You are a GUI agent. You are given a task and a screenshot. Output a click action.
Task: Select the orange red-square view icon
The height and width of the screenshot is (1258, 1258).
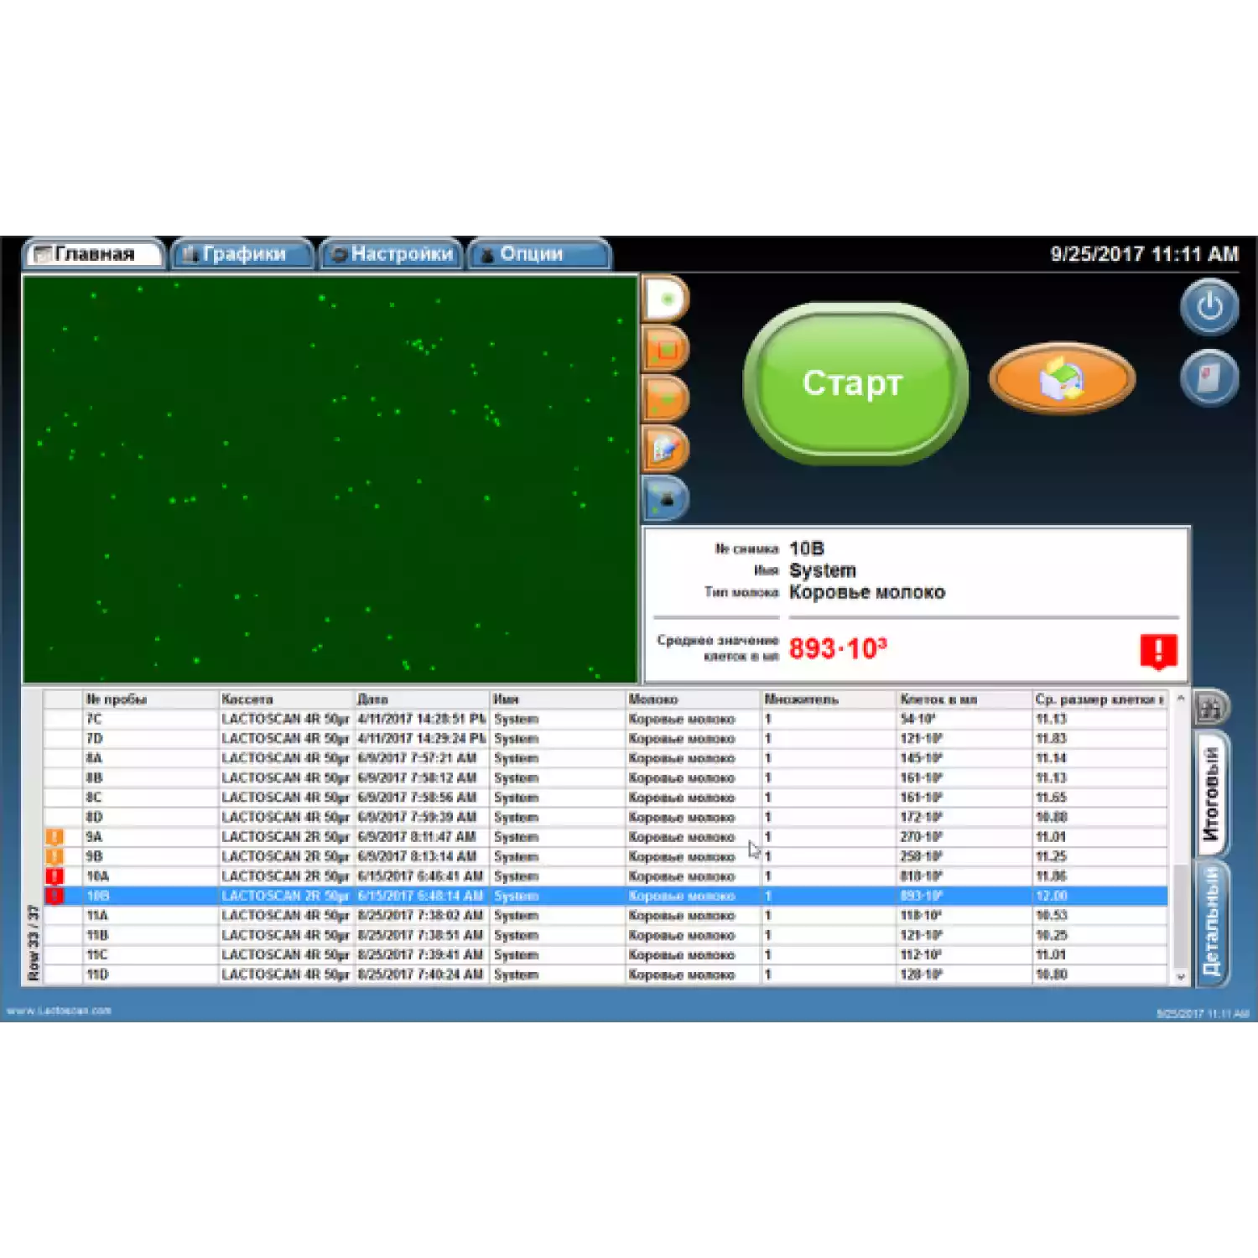[666, 349]
